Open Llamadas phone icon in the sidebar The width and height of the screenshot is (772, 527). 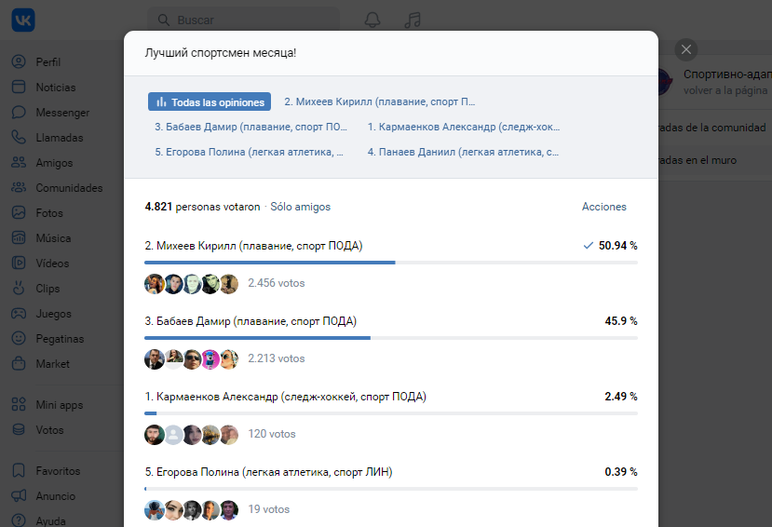click(19, 137)
